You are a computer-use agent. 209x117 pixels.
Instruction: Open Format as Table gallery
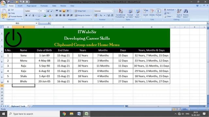click(130, 13)
